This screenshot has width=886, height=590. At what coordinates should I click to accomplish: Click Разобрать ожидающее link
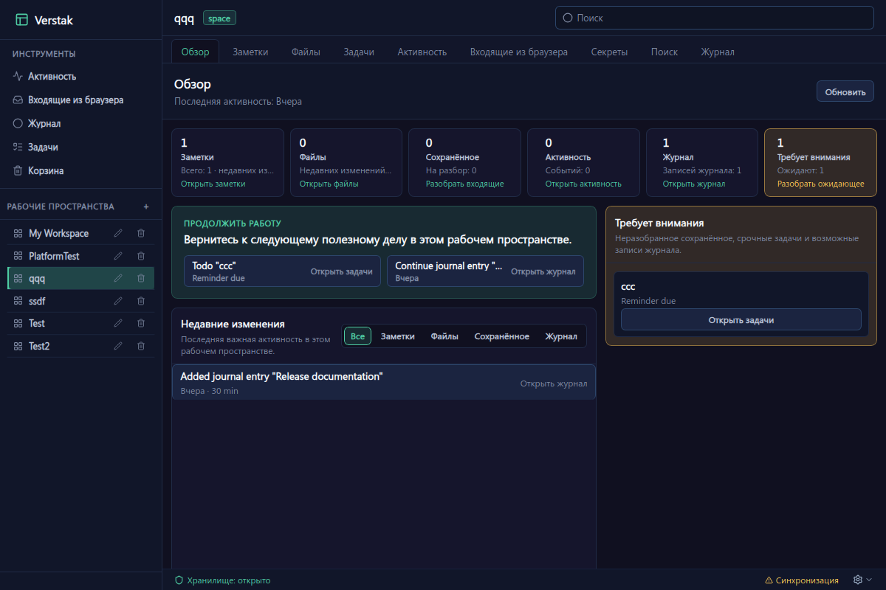[x=821, y=184]
